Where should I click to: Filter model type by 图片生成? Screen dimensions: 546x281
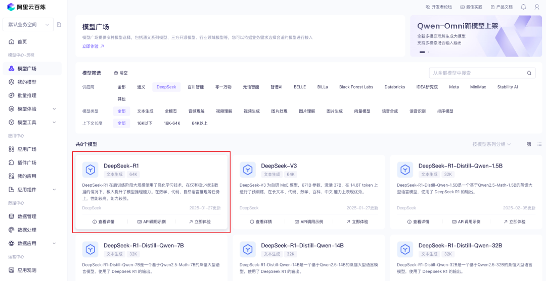335,111
